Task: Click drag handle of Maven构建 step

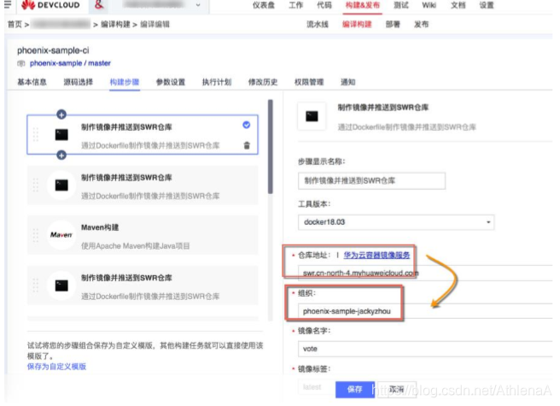Action: (x=35, y=235)
